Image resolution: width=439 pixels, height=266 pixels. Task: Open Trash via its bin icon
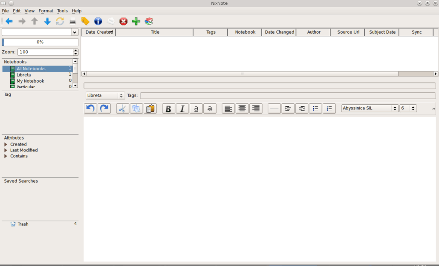(13, 224)
